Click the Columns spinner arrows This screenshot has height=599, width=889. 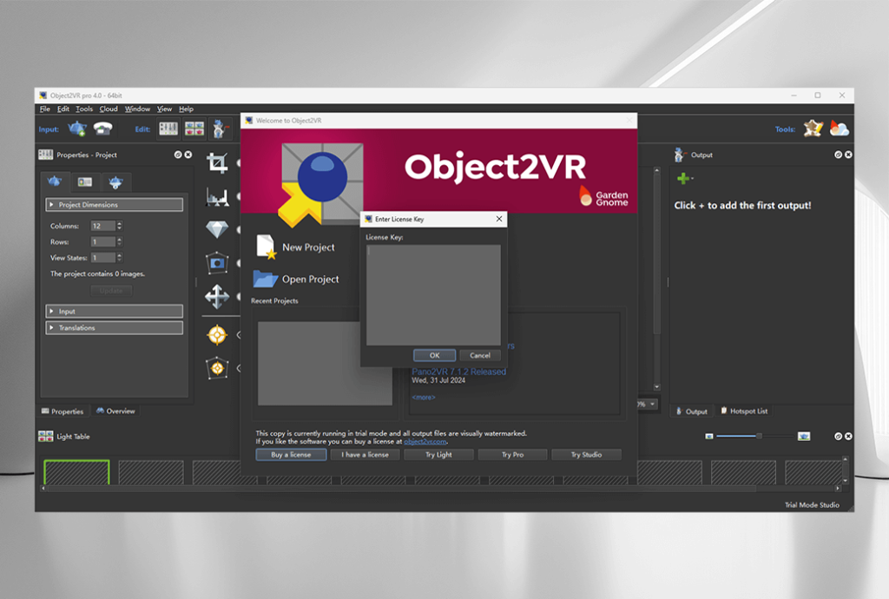pyautogui.click(x=120, y=226)
